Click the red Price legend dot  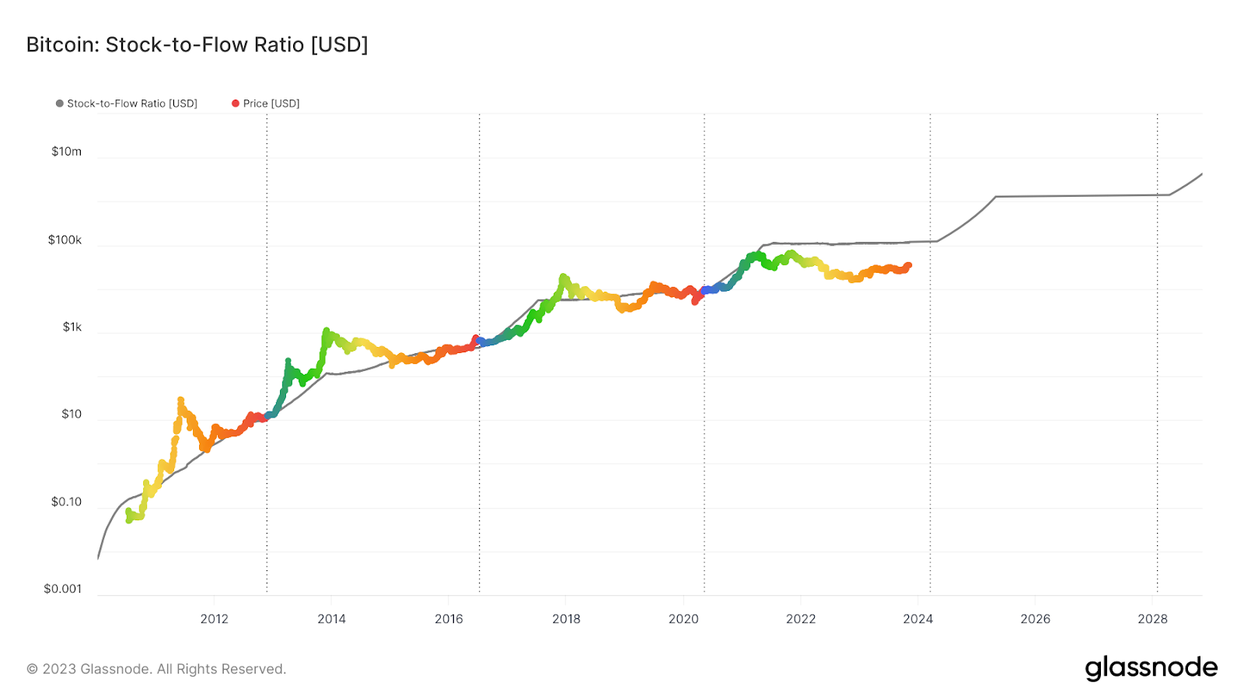236,103
